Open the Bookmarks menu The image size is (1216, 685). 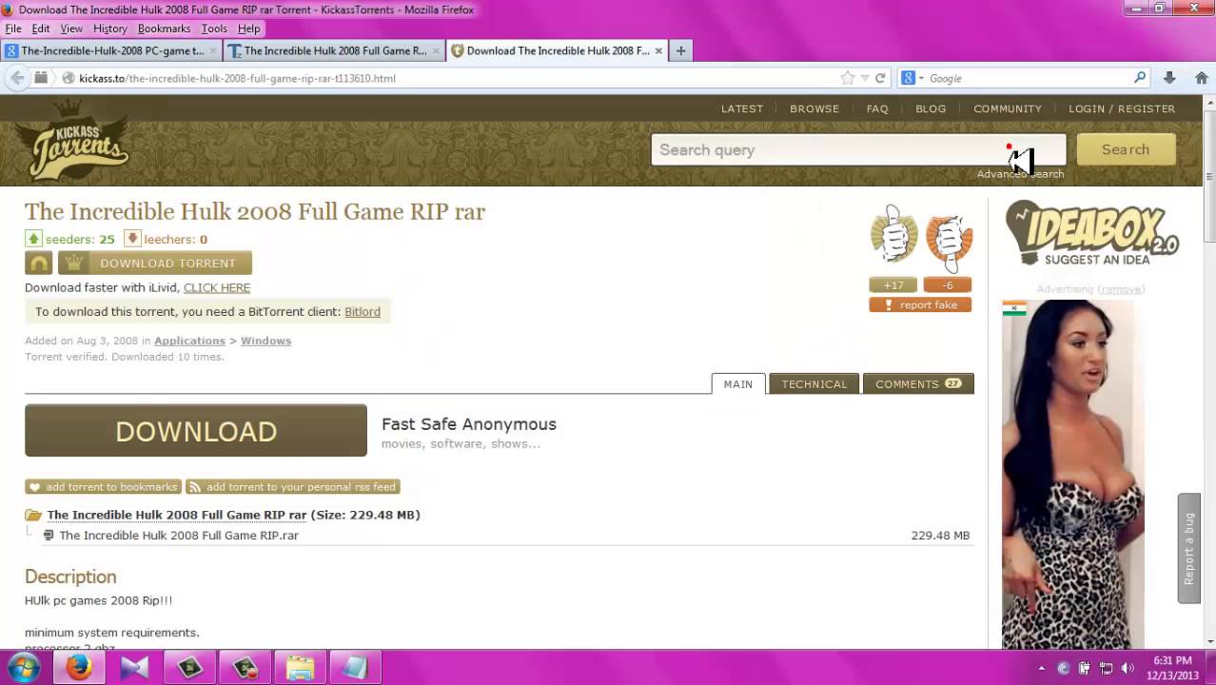pos(165,29)
